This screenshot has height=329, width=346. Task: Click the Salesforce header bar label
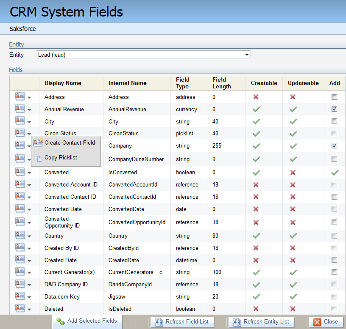pyautogui.click(x=22, y=29)
